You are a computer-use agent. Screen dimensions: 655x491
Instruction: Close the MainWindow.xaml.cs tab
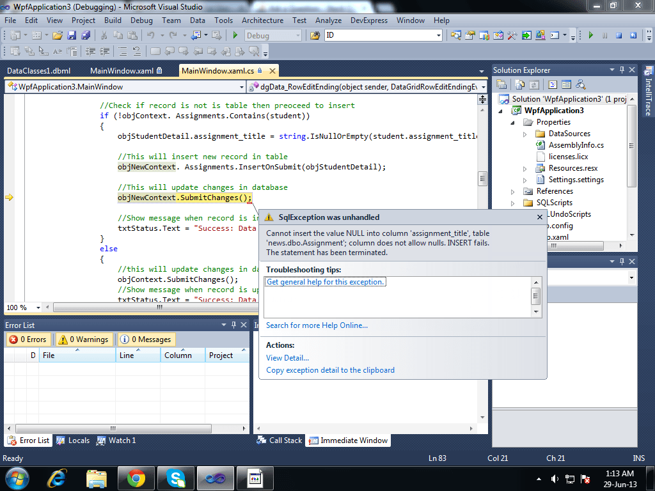pos(272,70)
